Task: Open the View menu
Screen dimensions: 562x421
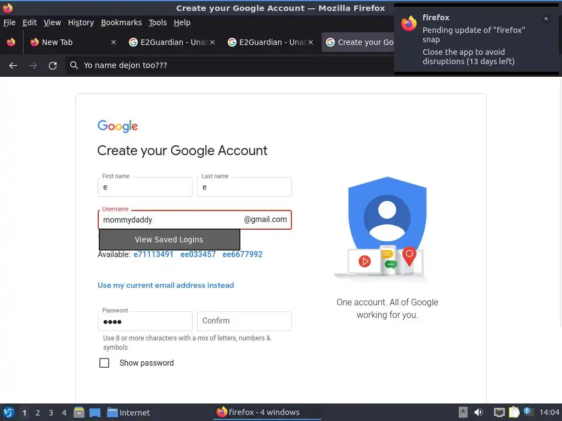Action: pos(52,22)
